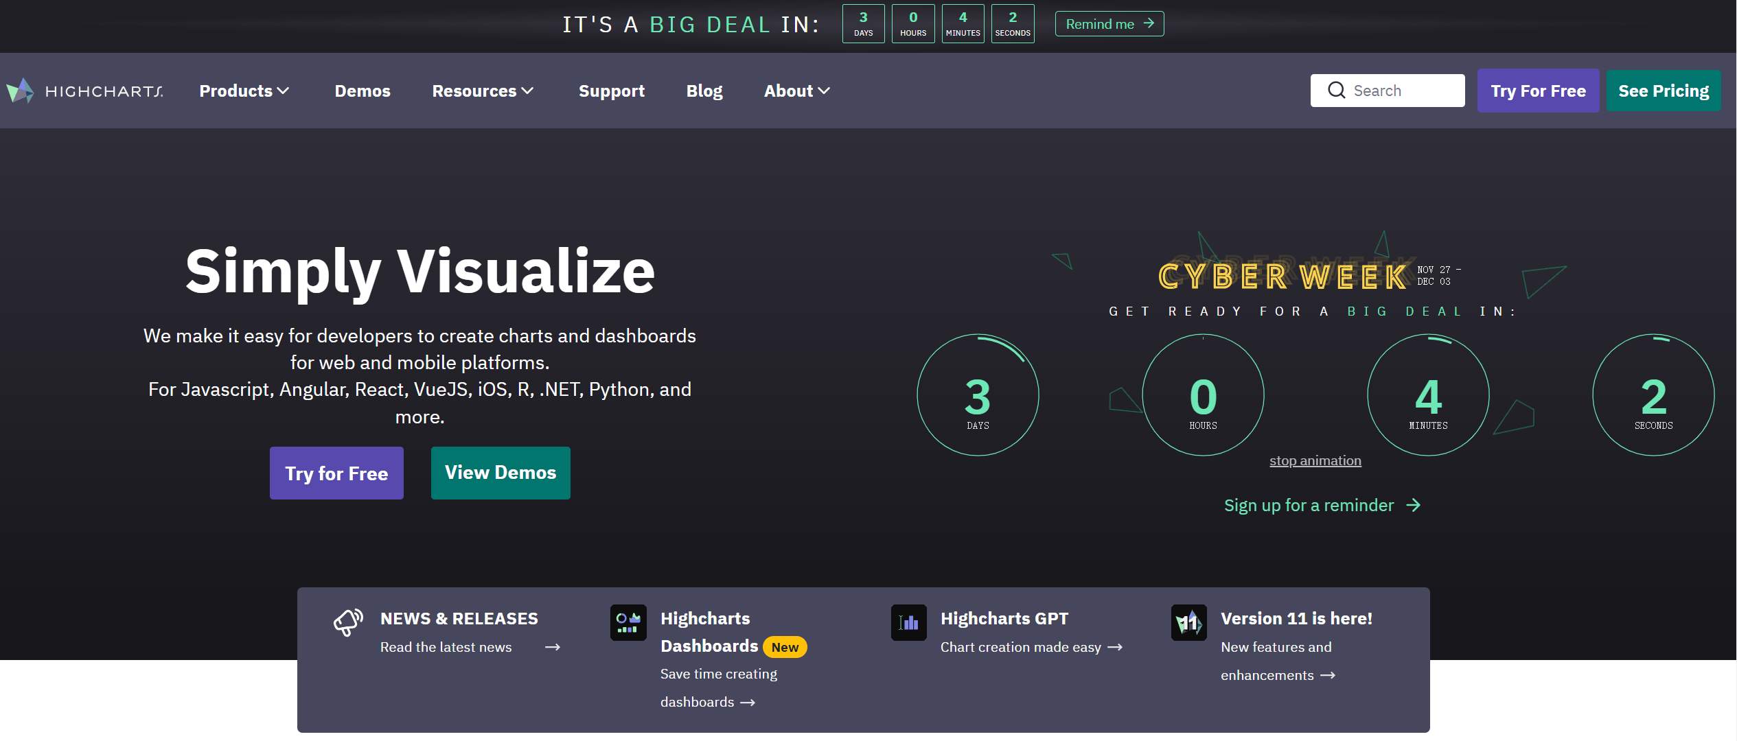Expand the About menu chevron
Image resolution: width=1737 pixels, height=741 pixels.
point(824,91)
